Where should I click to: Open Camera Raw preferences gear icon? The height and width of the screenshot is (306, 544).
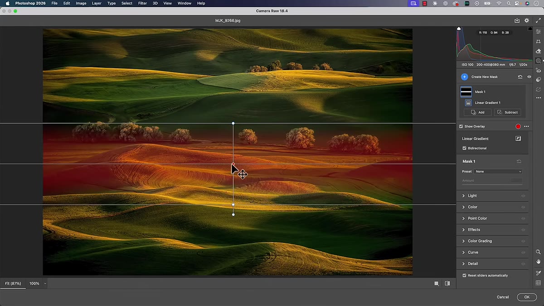pos(527,20)
